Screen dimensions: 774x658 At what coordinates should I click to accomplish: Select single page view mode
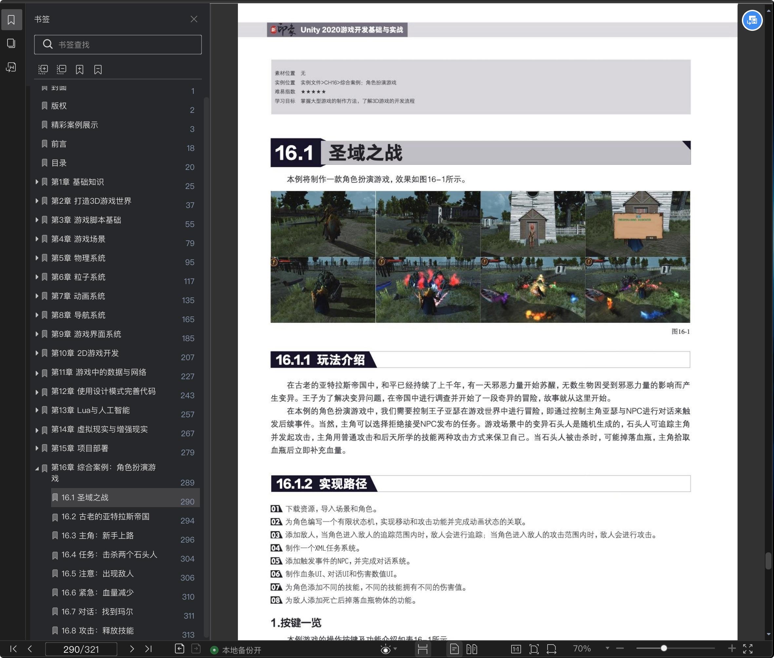click(454, 649)
